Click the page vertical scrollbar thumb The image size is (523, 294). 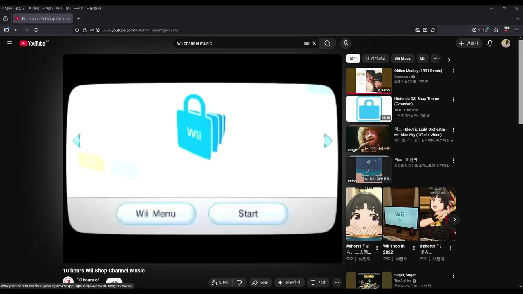point(521,82)
